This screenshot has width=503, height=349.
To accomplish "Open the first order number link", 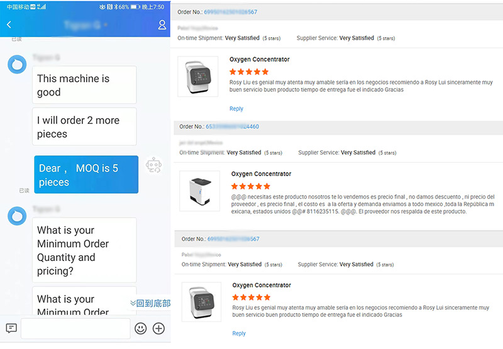I will (x=230, y=12).
